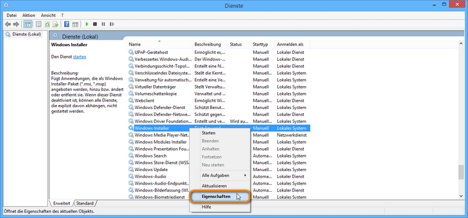Screen dimensions: 468x218
Task: Select the Windows Defender-Dienst row
Action: (x=219, y=107)
